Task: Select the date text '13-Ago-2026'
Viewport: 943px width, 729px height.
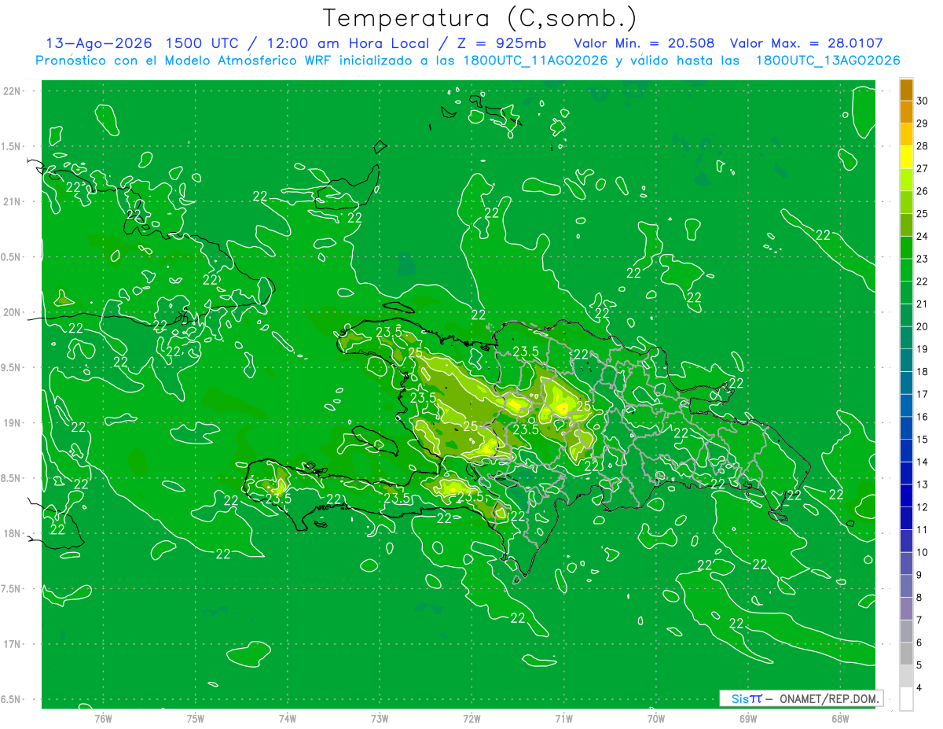Action: click(x=98, y=43)
